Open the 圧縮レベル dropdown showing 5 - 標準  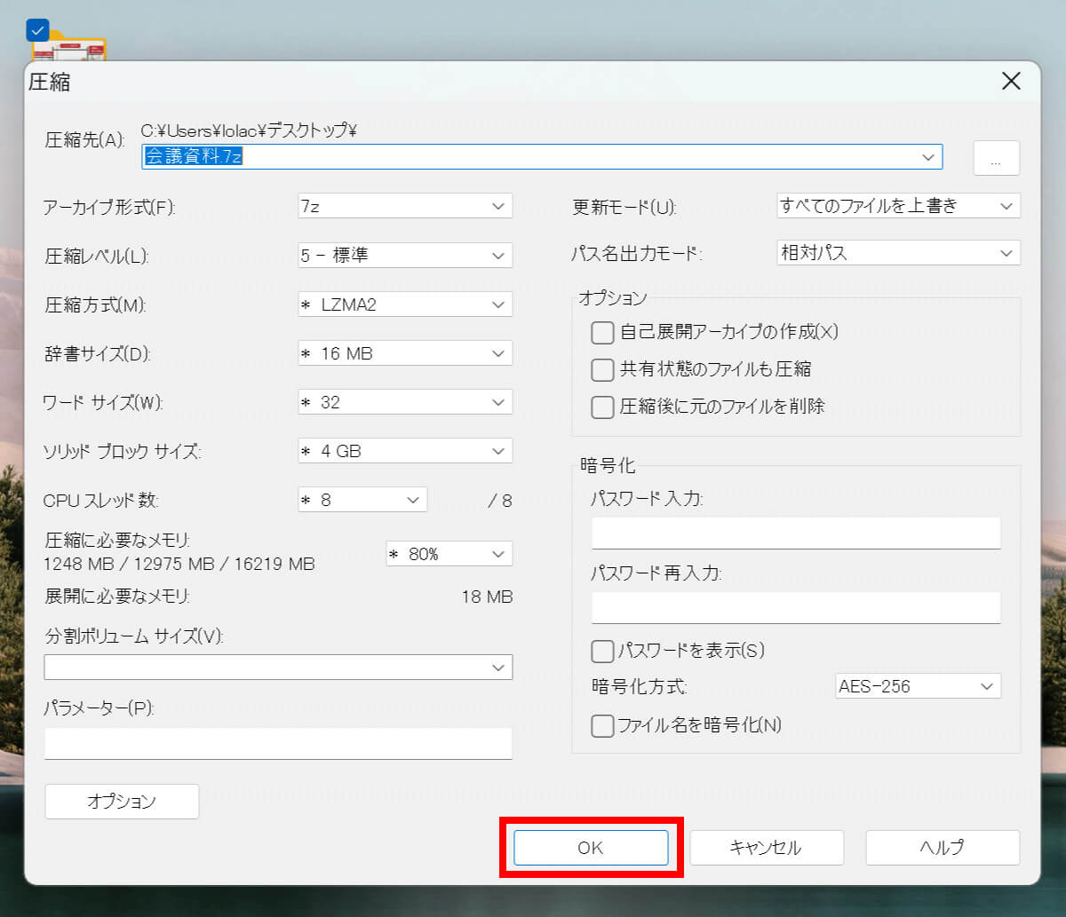[405, 256]
